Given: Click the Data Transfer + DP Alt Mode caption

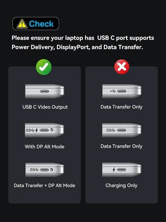Looking at the screenshot, I should click(x=45, y=185).
